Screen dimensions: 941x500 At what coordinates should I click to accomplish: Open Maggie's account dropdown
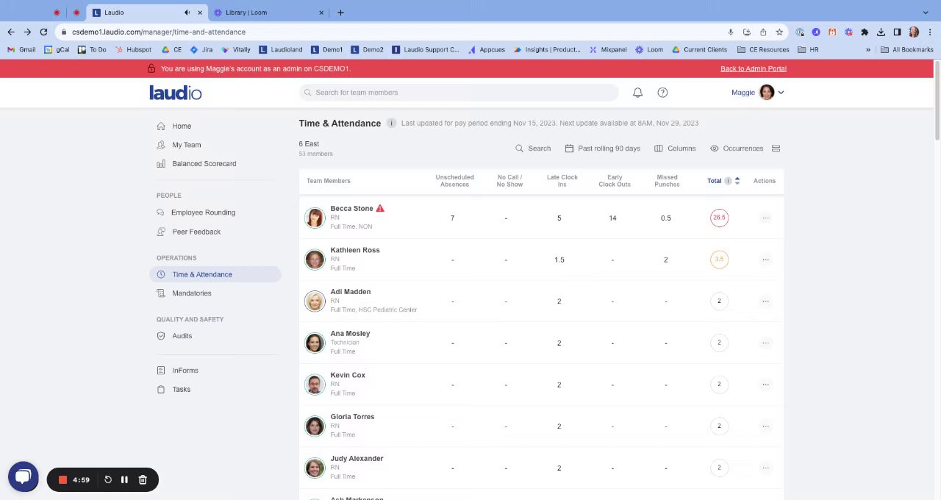(757, 93)
